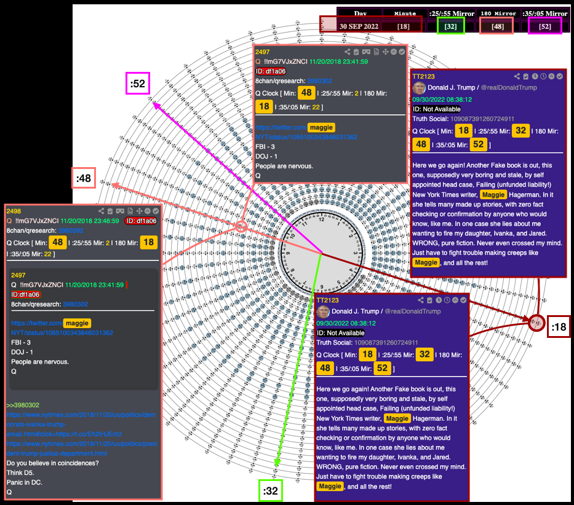Viewport: 574px width, 505px height.
Task: Click the TT2123 title on the upper purple card
Action: point(423,76)
